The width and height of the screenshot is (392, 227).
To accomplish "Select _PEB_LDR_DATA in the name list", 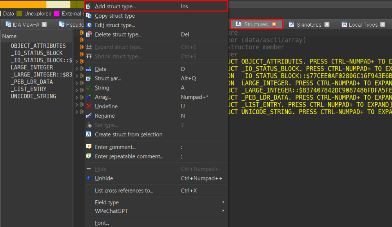I will [x=32, y=82].
